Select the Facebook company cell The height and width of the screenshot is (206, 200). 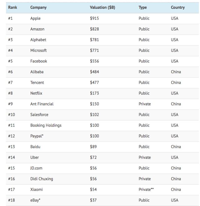(x=39, y=61)
